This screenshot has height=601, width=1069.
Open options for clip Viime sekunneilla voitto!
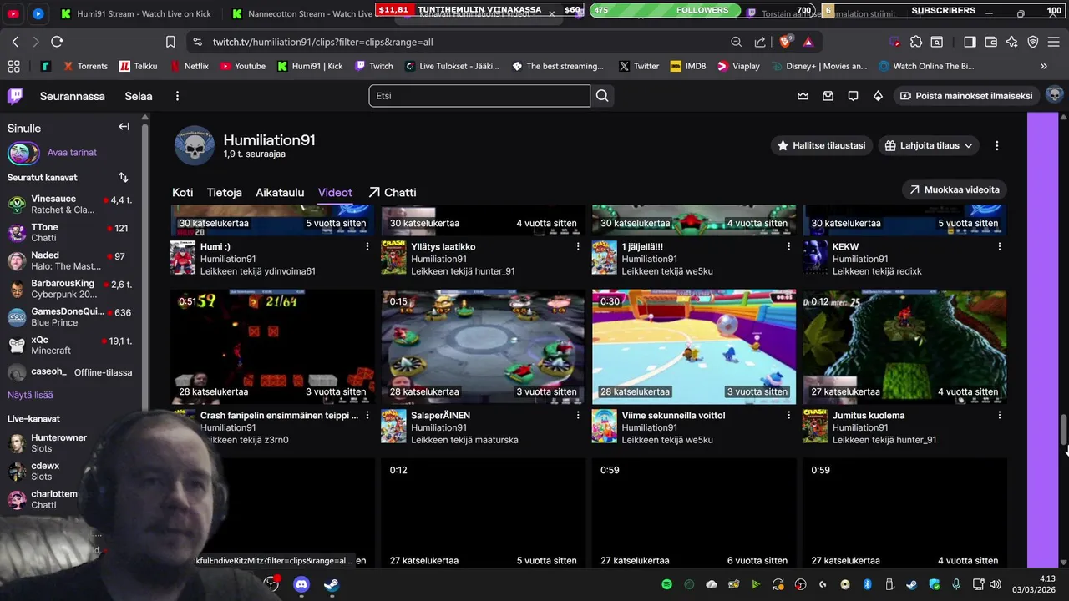pyautogui.click(x=788, y=415)
